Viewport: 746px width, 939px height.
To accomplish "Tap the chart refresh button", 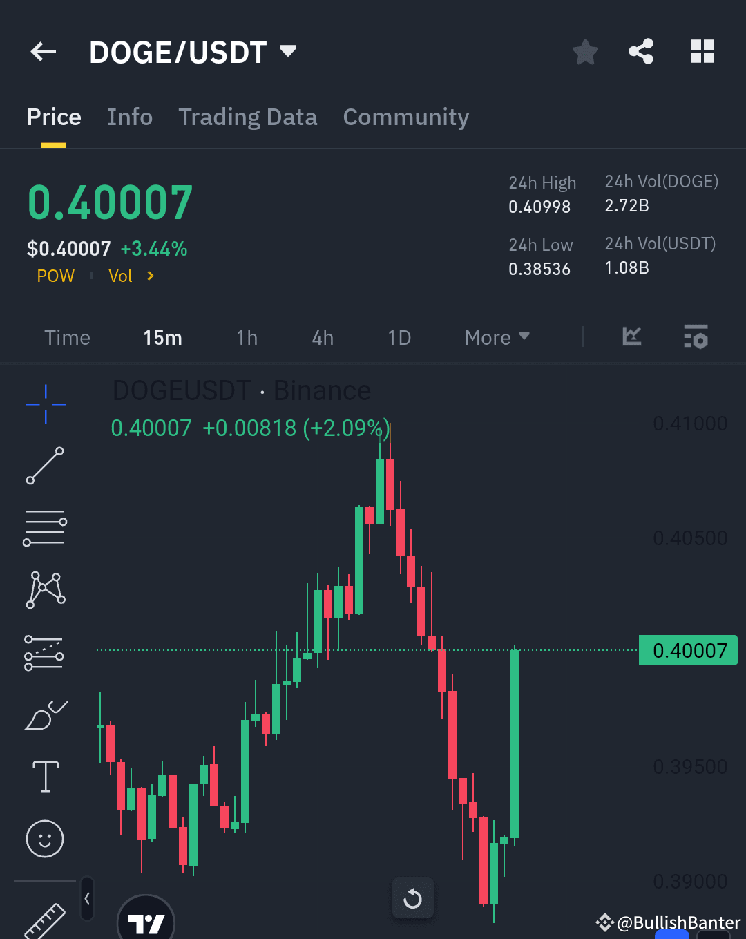I will point(413,898).
